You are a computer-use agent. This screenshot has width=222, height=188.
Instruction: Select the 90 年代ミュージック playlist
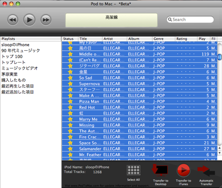(21, 51)
